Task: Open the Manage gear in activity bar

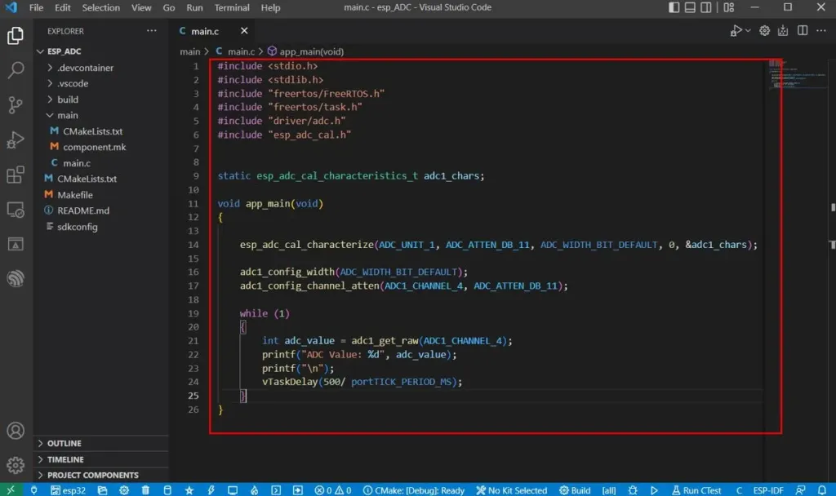Action: pos(16,465)
